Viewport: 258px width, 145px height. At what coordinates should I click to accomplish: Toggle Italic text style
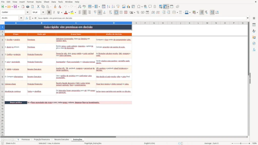click(54, 12)
